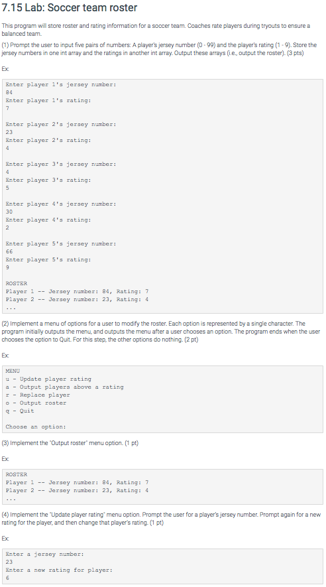Click 'Enter player 2's rating:' line

tap(48, 141)
